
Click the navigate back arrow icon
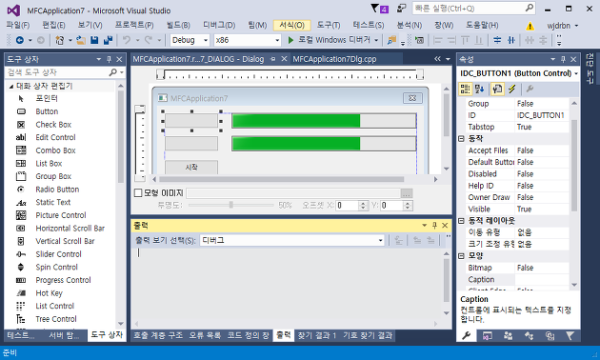pos(19,40)
